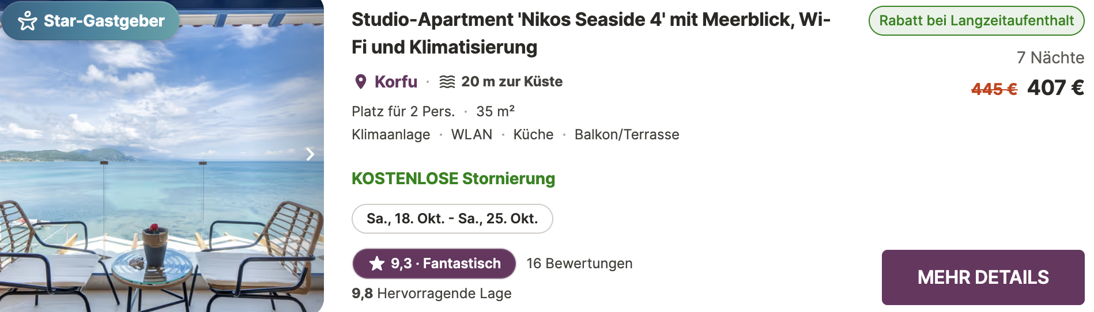Select the Sa., 18. Okt. - Sa., 25. Okt. dates
The width and height of the screenshot is (1094, 312).
pyautogui.click(x=452, y=219)
